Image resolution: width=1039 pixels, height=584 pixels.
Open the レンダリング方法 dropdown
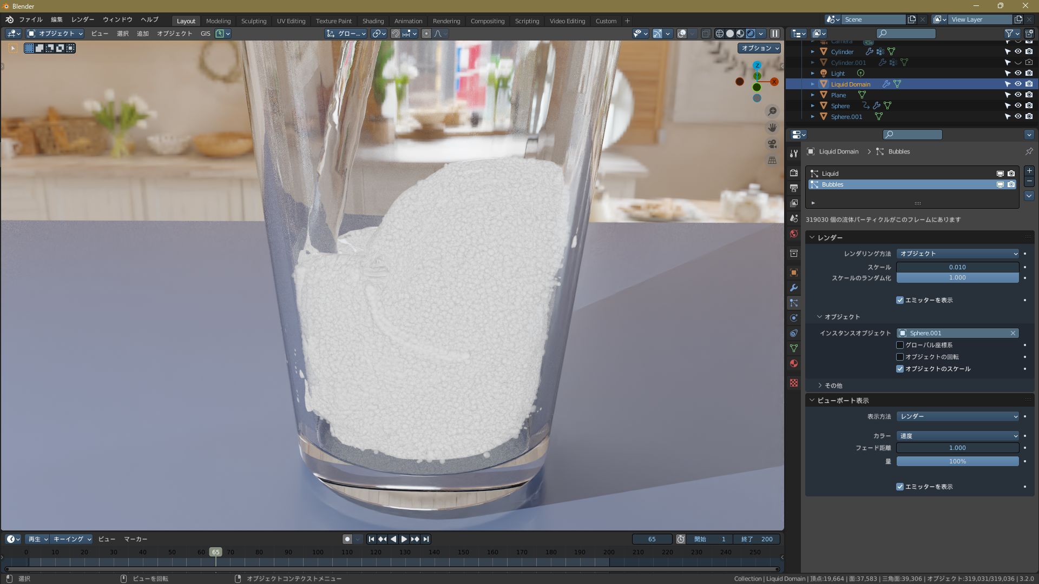click(x=957, y=254)
